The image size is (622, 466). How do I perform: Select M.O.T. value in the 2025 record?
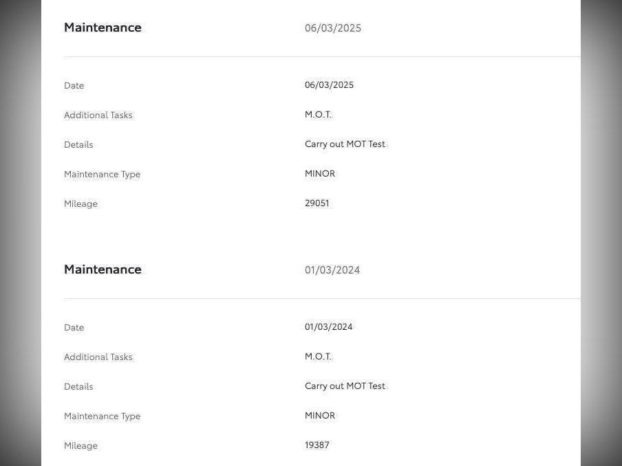pyautogui.click(x=318, y=115)
